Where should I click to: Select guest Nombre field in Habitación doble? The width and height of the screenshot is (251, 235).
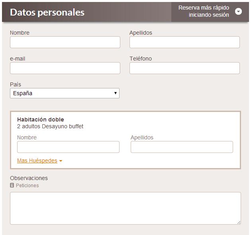(68, 147)
